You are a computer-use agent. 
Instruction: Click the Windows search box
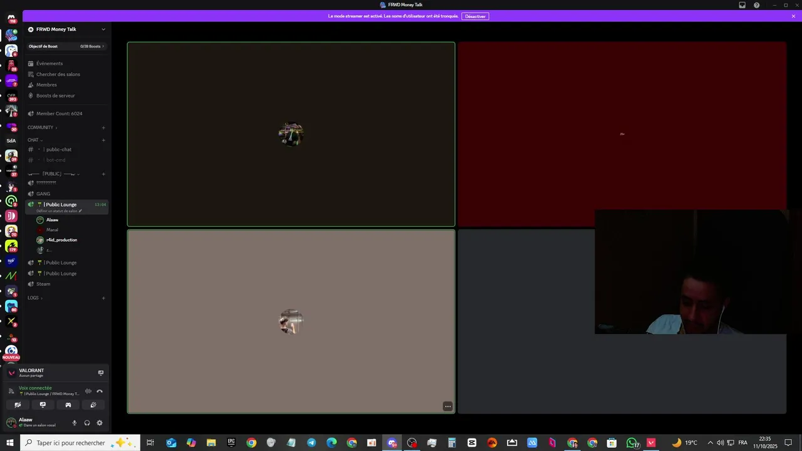[x=80, y=443]
